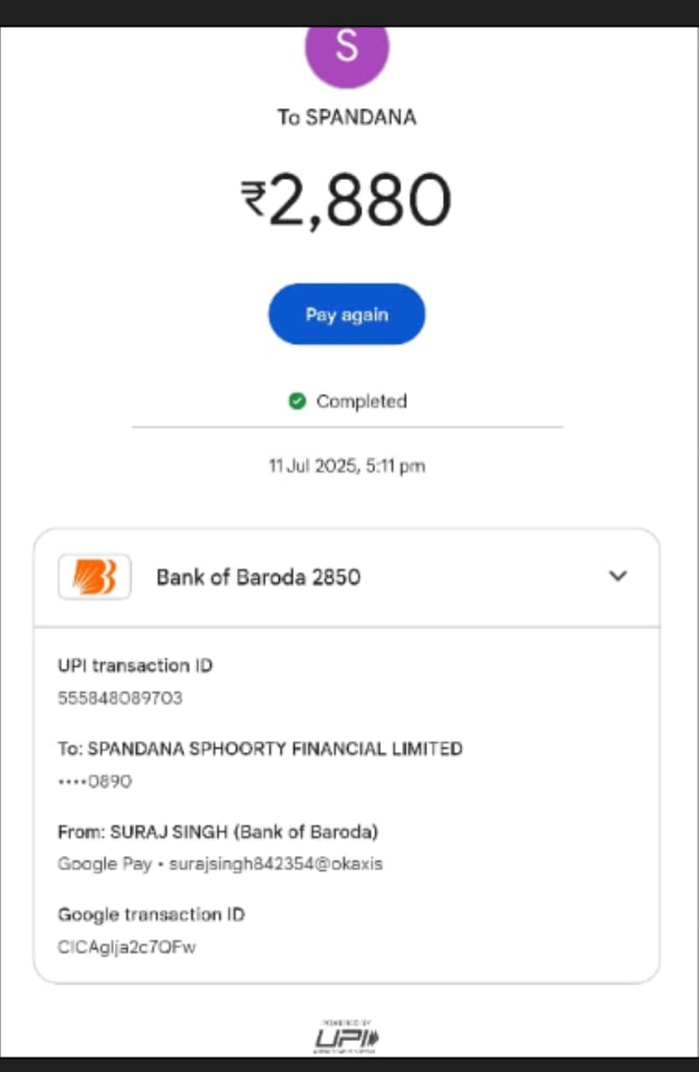The height and width of the screenshot is (1072, 699).
Task: Click the green Completed checkmark icon
Action: point(296,401)
